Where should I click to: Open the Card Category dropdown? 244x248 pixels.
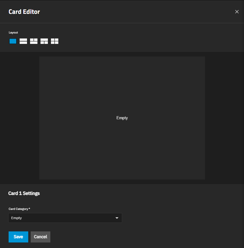click(65, 218)
